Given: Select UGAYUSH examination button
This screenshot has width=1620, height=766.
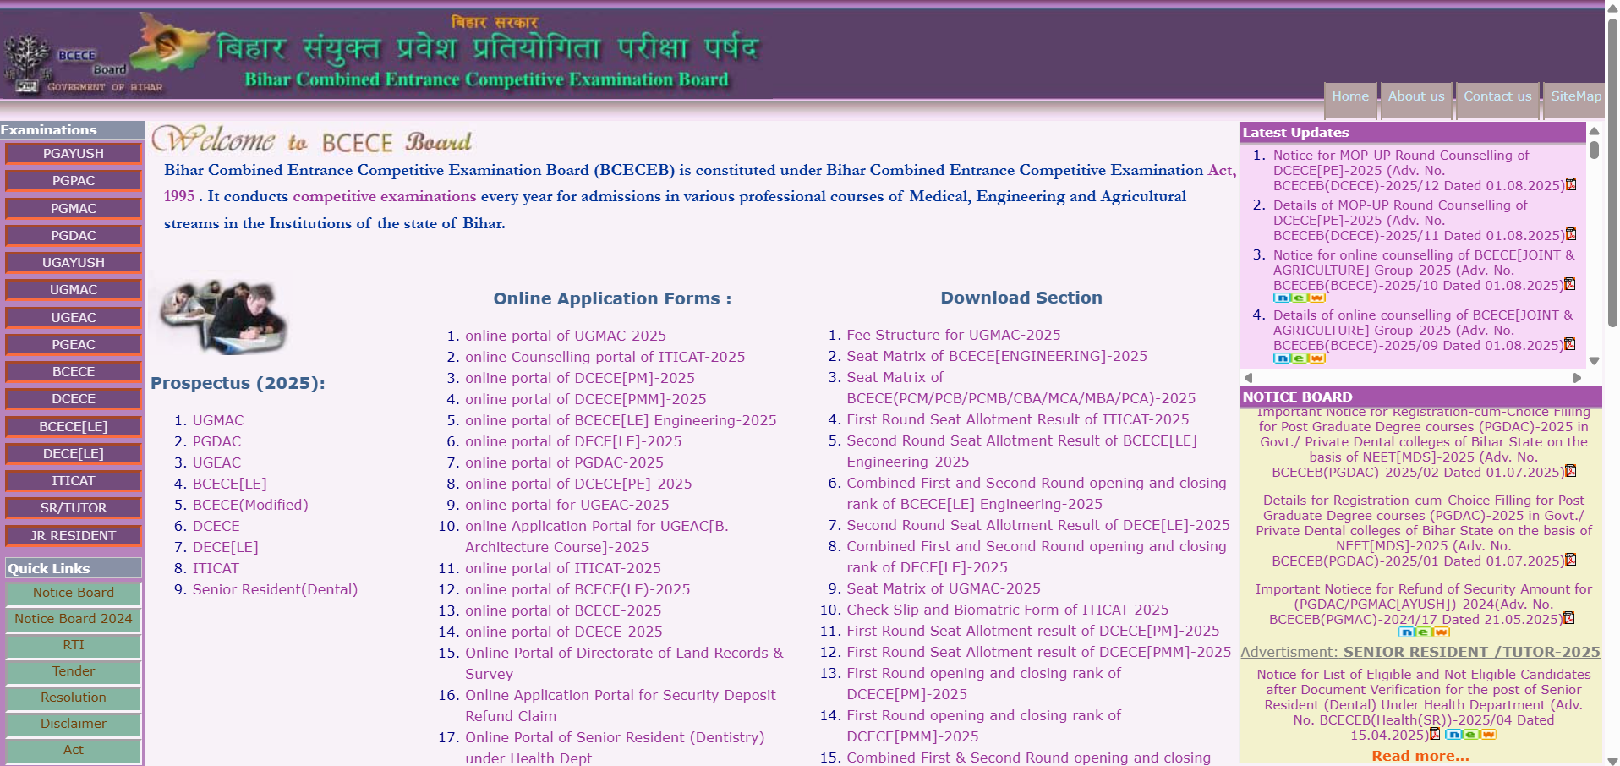Looking at the screenshot, I should 74,263.
